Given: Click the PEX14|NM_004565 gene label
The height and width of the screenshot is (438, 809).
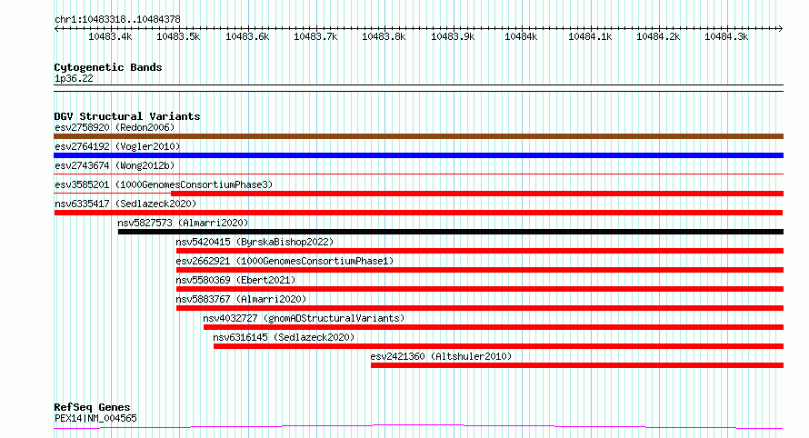Looking at the screenshot, I should coord(95,418).
